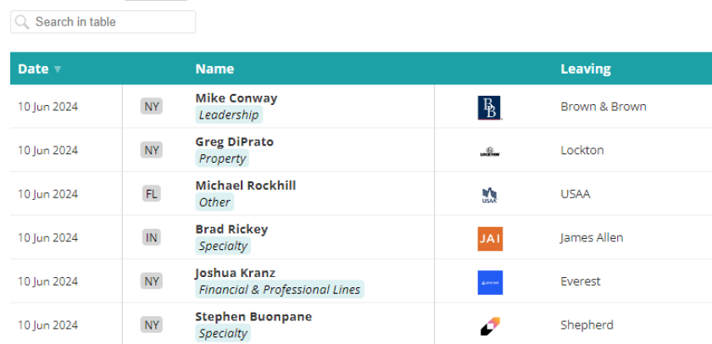Open Greg DiPrato's entry
Image resolution: width=712 pixels, height=344 pixels.
[x=234, y=142]
